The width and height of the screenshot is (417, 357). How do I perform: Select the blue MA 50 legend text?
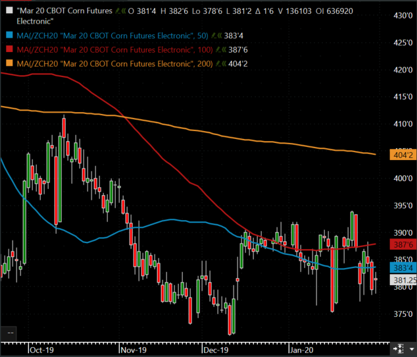(x=112, y=36)
